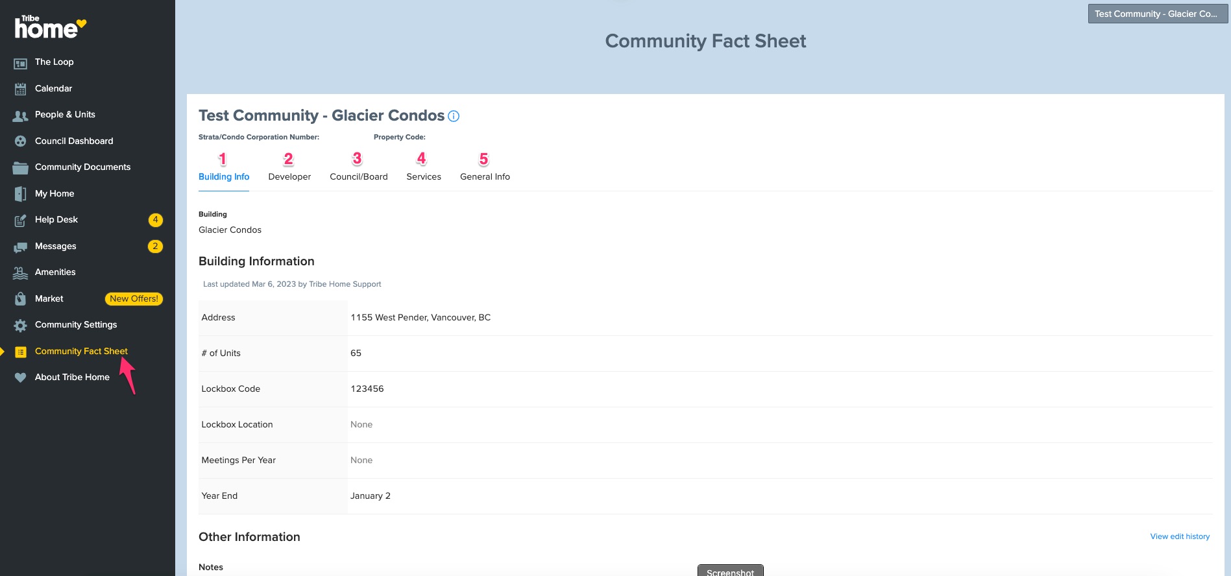The image size is (1231, 576).
Task: Click the Tribe Home logo
Action: click(x=51, y=27)
